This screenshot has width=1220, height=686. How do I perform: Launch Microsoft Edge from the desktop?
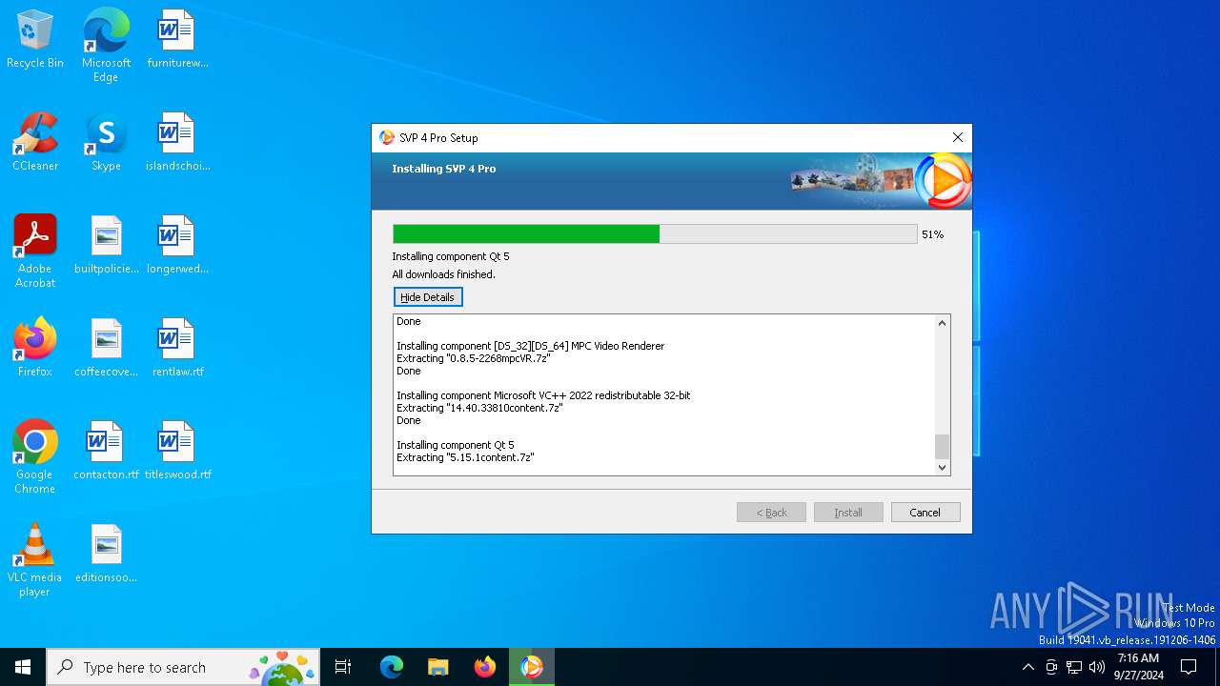106,45
